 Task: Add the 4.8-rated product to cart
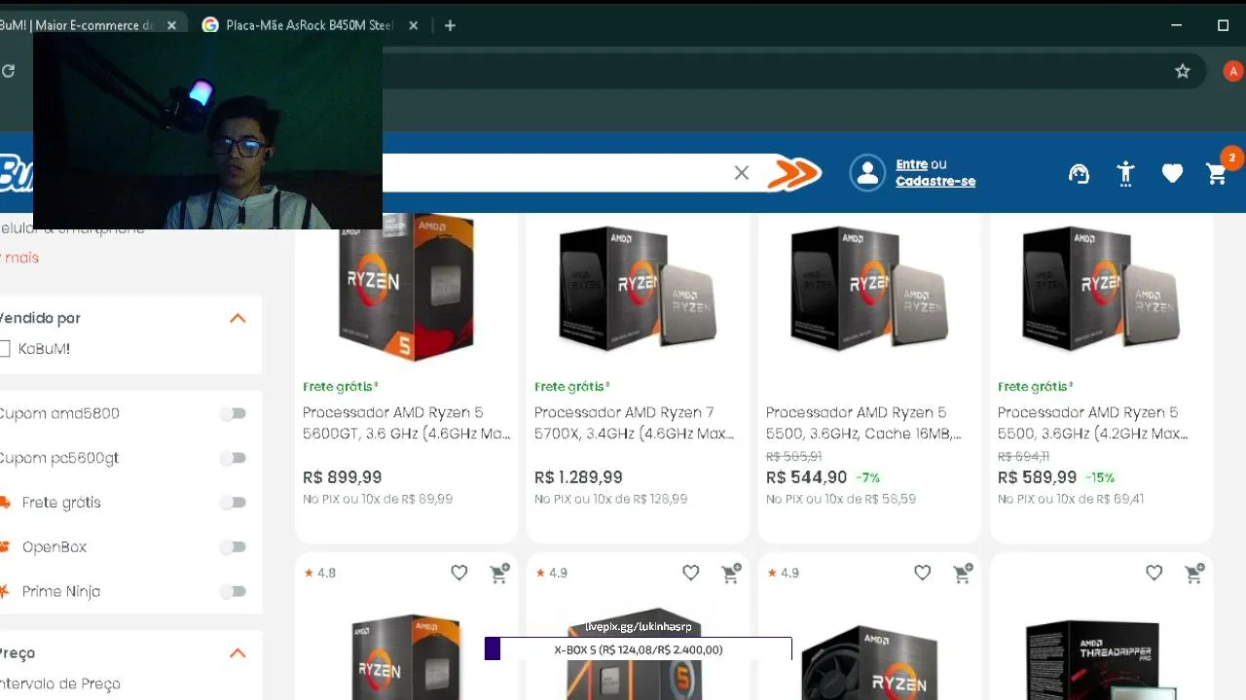click(x=499, y=574)
